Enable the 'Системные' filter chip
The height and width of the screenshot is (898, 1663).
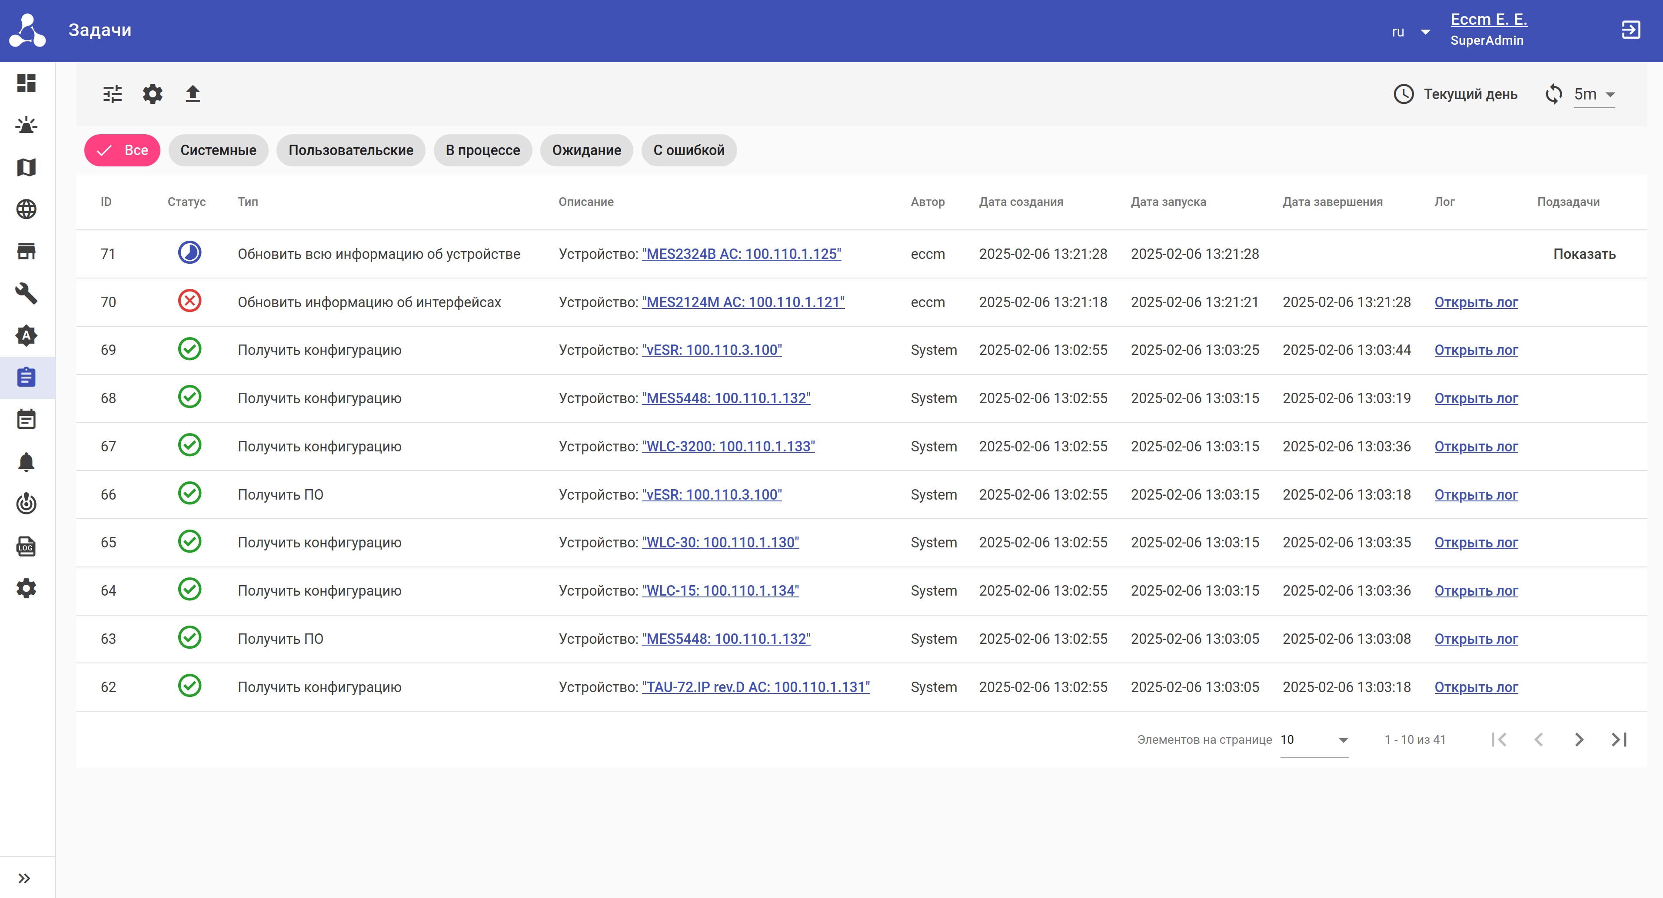[218, 150]
